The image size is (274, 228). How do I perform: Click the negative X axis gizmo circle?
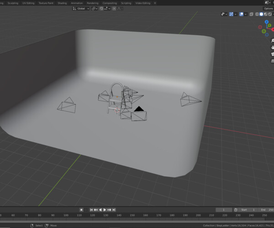260,27
